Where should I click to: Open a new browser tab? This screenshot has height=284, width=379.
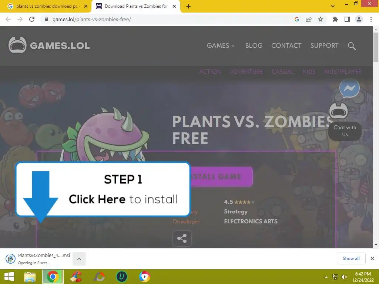(188, 7)
